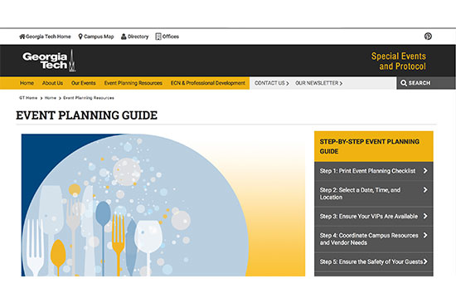Open Special Events and Protocol title link
456x303 pixels.
pos(399,61)
